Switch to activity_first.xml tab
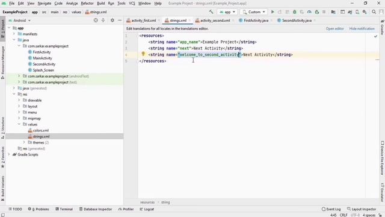The height and width of the screenshot is (217, 385). [x=143, y=20]
